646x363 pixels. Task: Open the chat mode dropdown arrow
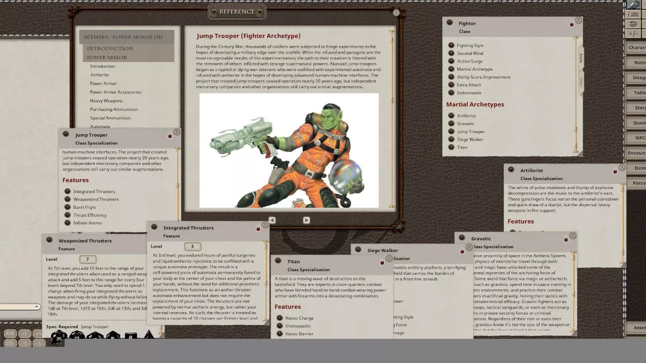click(37, 307)
